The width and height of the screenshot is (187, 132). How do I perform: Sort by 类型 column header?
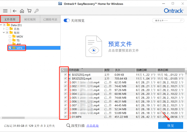coord(109,70)
